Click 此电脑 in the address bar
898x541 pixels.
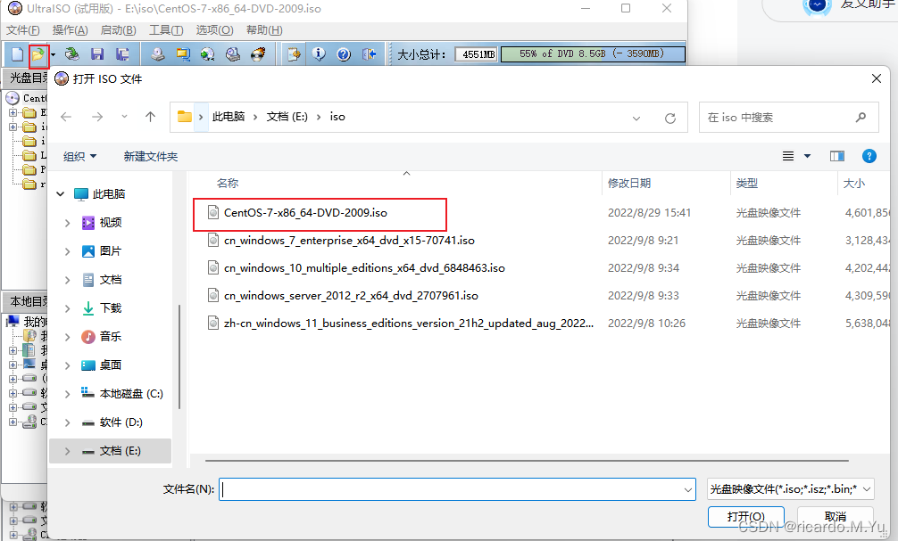point(228,117)
